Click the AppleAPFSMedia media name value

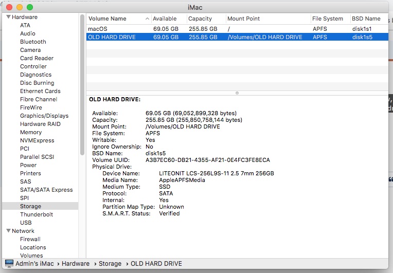click(x=182, y=180)
